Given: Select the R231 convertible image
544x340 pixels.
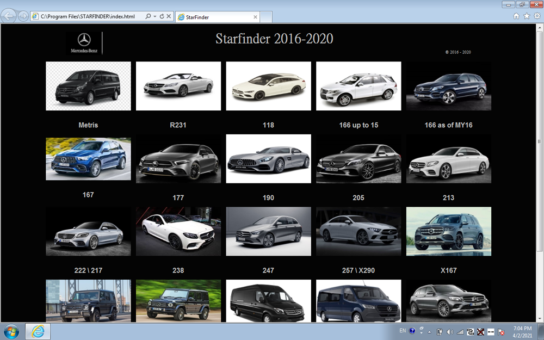Looking at the screenshot, I should (178, 86).
